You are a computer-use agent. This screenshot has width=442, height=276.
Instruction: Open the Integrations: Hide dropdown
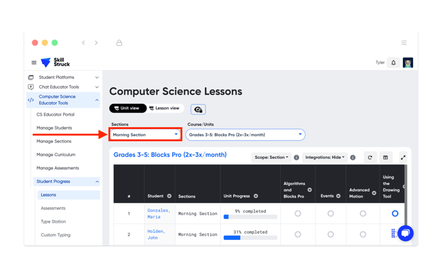pos(324,157)
